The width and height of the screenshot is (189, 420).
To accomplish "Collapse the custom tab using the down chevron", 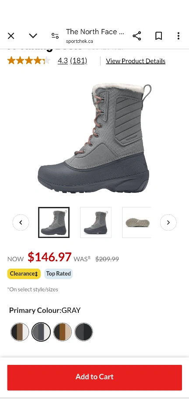I will coord(33,35).
